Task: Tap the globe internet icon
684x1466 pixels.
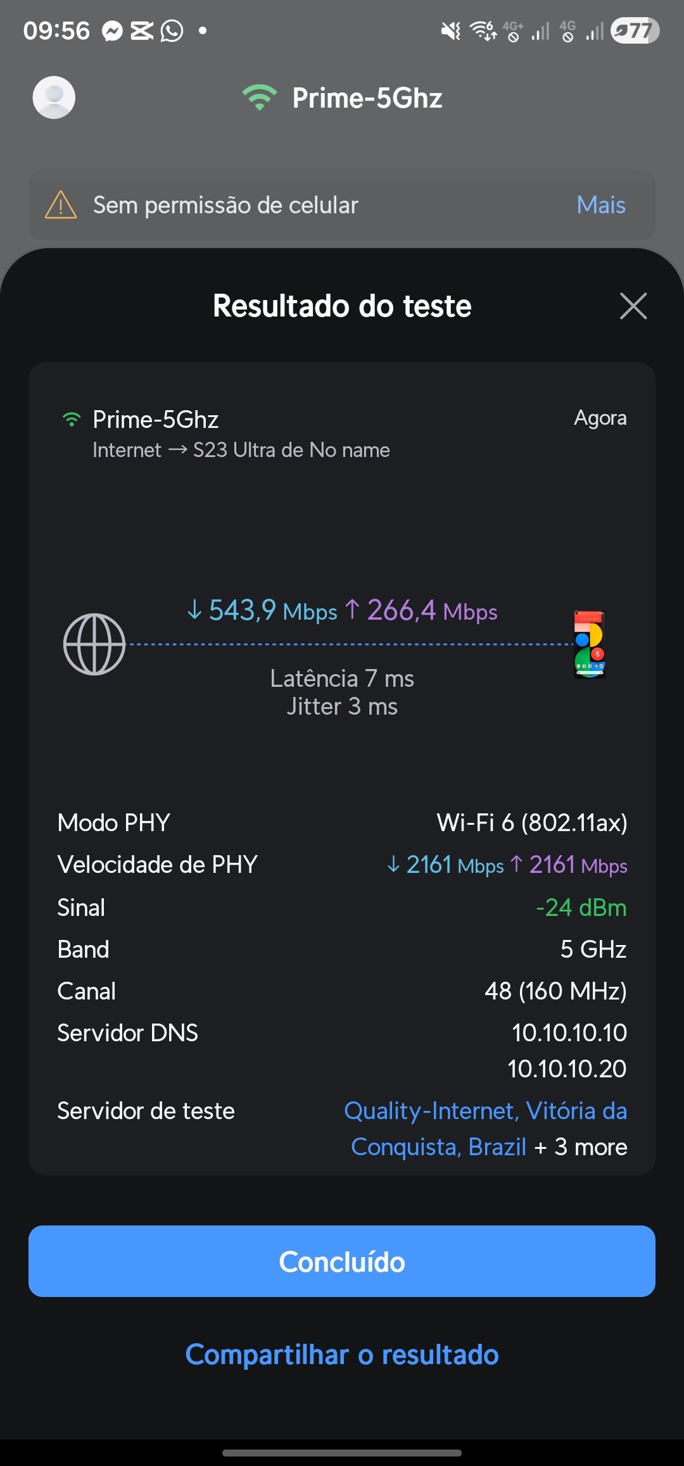Action: (94, 644)
